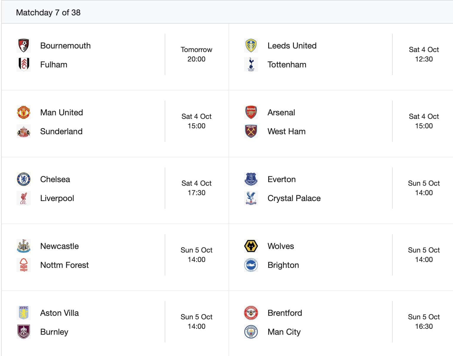
Task: Click the Matchday 7 of 38 header
Action: 48,12
